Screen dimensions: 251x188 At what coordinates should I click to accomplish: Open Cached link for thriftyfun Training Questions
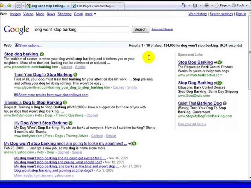click(92, 115)
